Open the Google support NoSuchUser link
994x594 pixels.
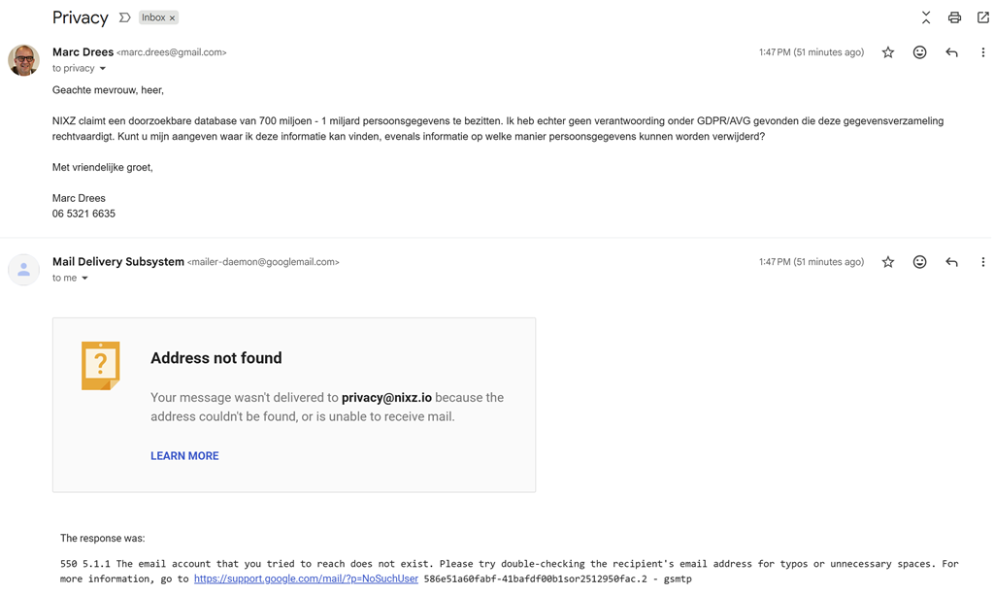(306, 578)
